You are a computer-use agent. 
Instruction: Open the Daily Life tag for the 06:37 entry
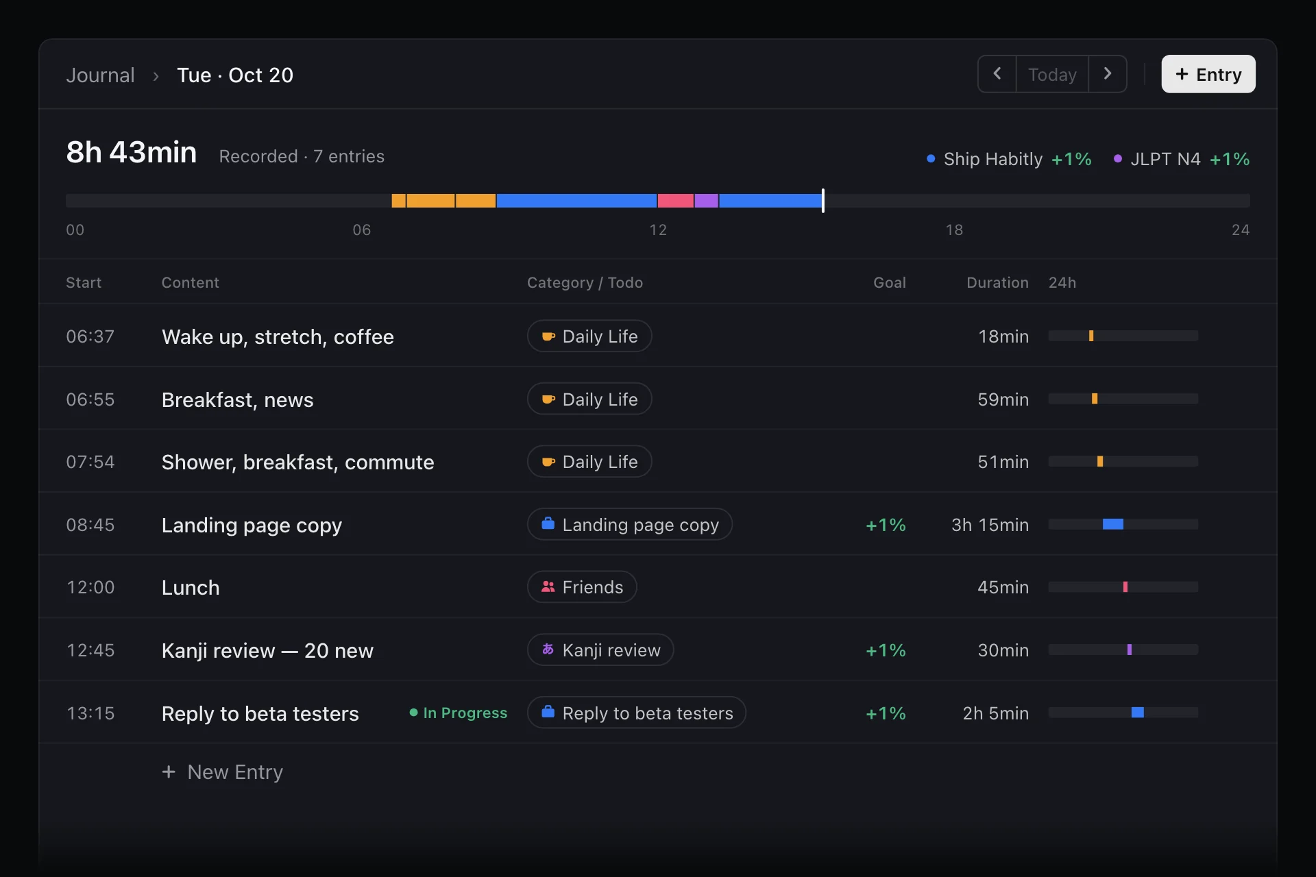point(589,336)
